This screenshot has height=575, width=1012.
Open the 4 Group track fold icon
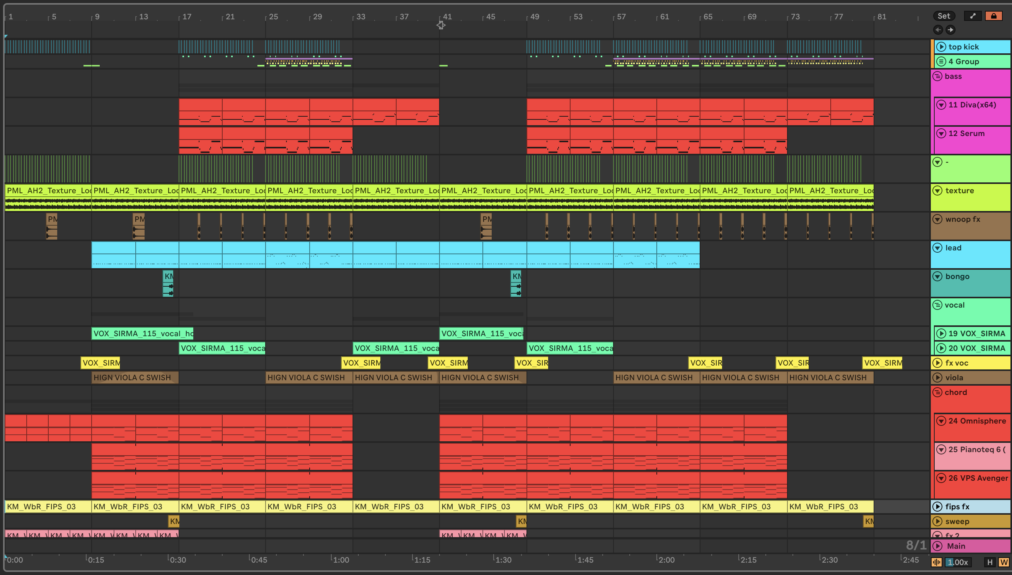click(941, 61)
